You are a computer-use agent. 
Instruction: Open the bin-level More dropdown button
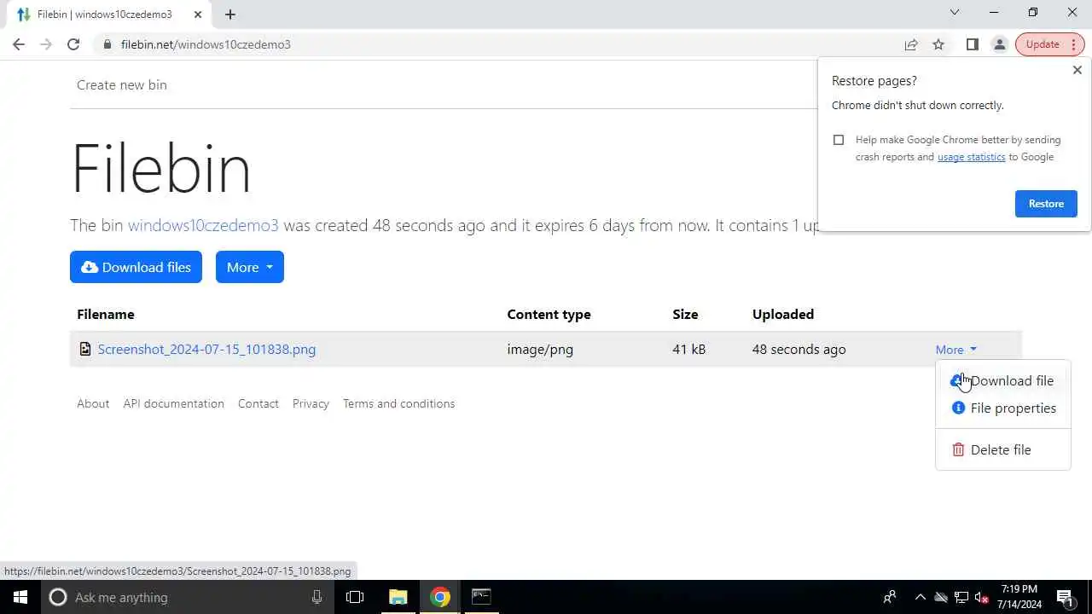pyautogui.click(x=250, y=267)
